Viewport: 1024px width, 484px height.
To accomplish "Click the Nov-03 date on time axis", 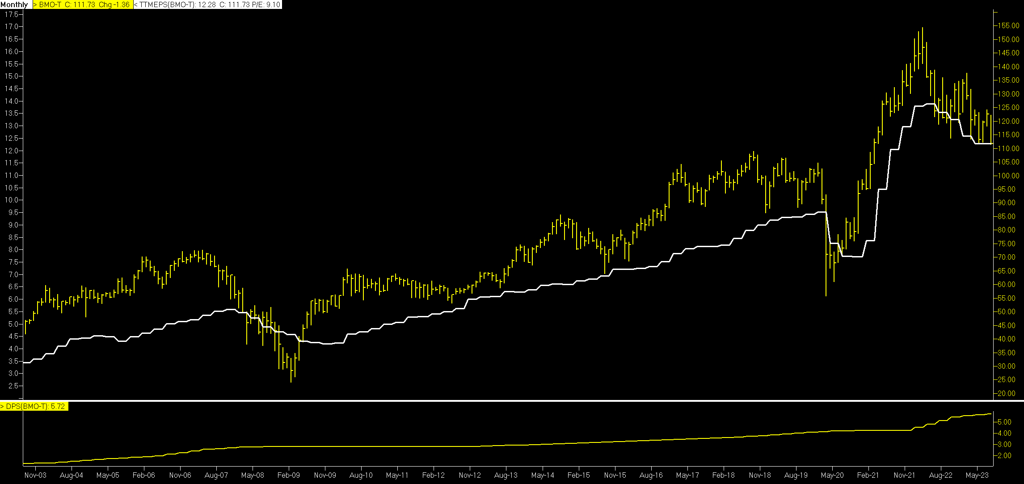I will (35, 475).
